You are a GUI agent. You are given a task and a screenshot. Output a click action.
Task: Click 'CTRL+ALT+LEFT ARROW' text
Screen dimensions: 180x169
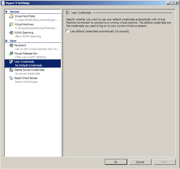(x=31, y=57)
